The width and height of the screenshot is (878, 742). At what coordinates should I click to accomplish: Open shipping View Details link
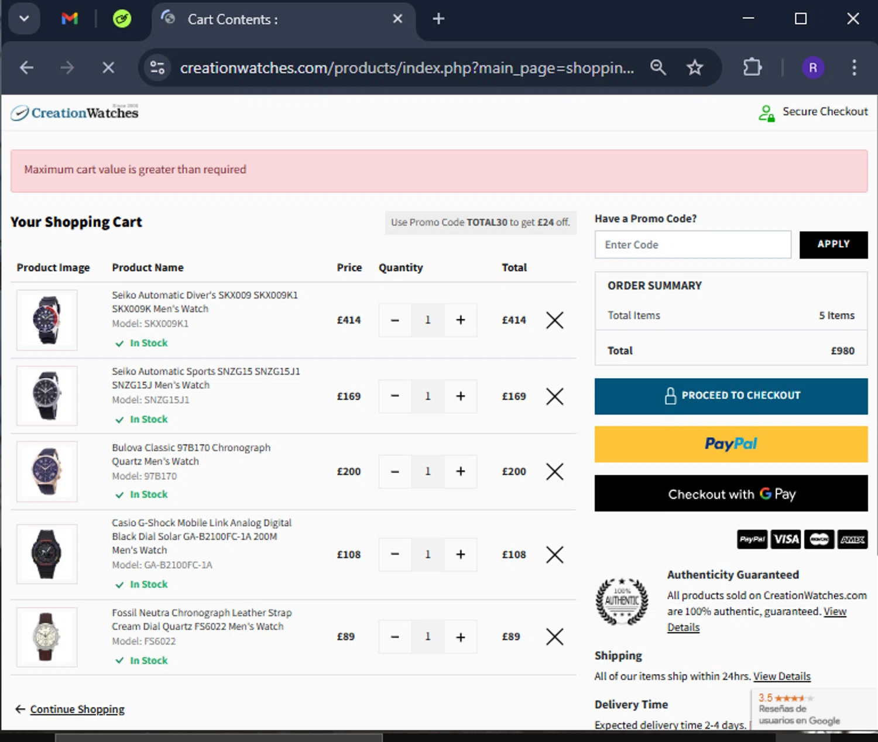pyautogui.click(x=782, y=676)
